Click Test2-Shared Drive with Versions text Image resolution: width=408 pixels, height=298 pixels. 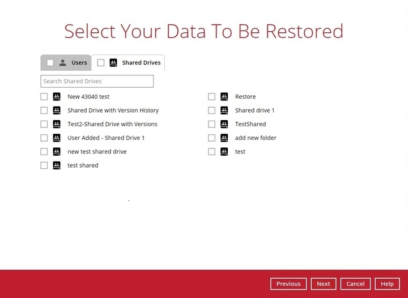tap(112, 124)
